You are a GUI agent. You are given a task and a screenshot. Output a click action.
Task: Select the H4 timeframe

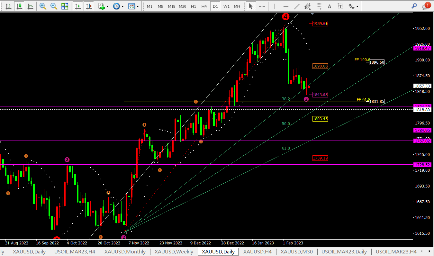(x=204, y=6)
